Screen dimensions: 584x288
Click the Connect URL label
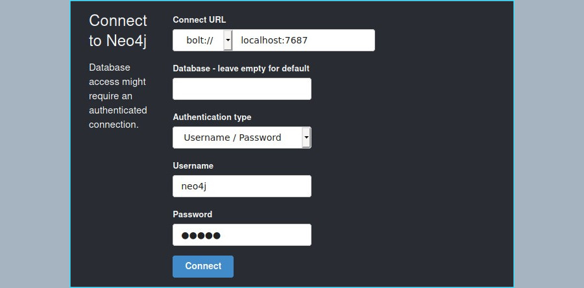pyautogui.click(x=199, y=19)
